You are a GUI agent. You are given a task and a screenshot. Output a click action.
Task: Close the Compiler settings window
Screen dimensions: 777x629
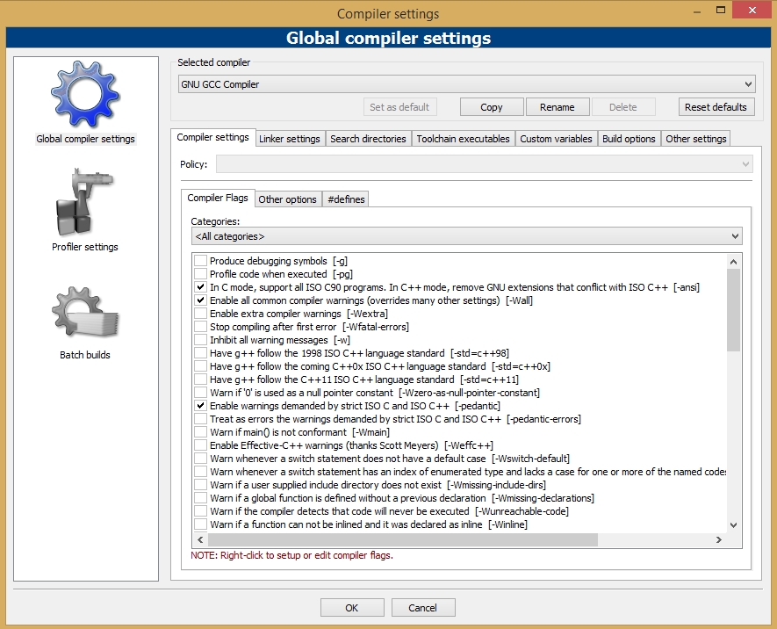pyautogui.click(x=752, y=10)
